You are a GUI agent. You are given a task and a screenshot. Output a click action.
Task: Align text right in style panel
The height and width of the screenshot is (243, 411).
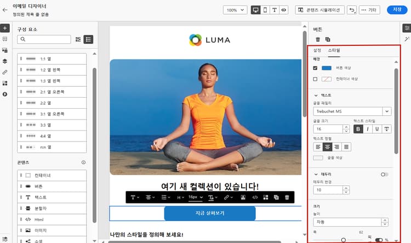pyautogui.click(x=337, y=147)
